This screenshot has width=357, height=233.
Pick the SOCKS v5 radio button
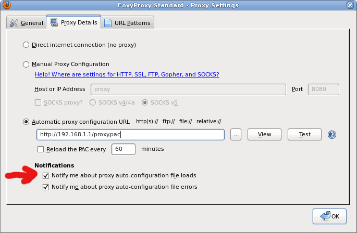pos(145,102)
